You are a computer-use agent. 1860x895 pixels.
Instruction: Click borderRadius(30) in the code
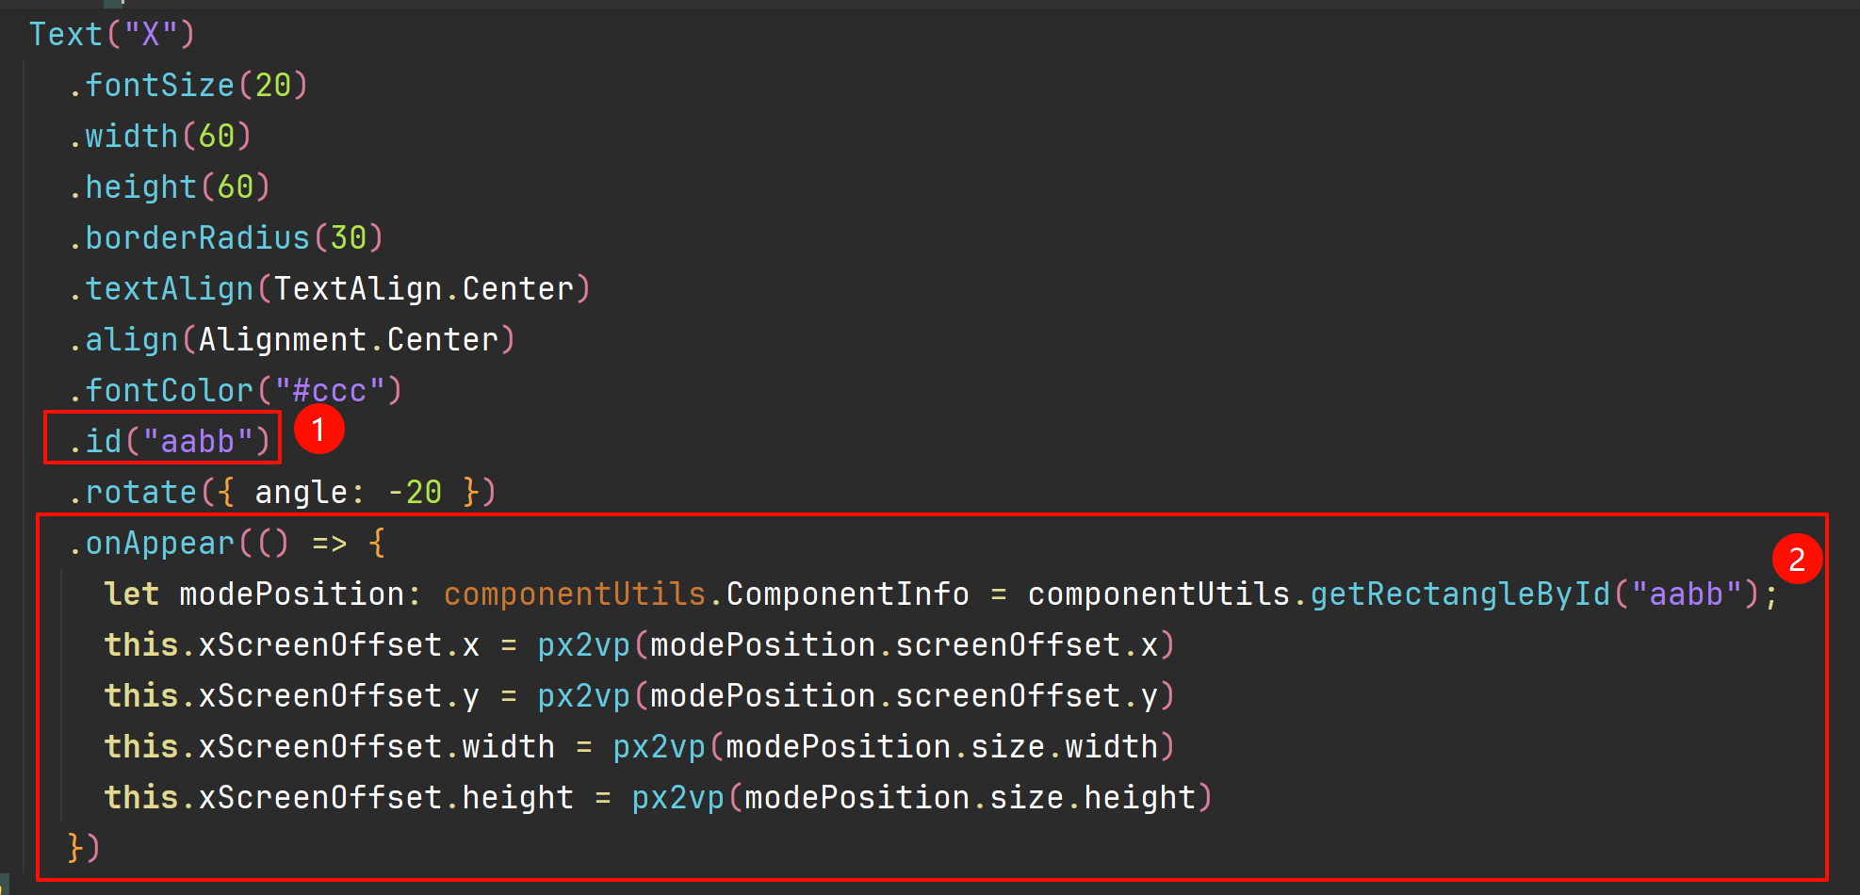tap(225, 238)
